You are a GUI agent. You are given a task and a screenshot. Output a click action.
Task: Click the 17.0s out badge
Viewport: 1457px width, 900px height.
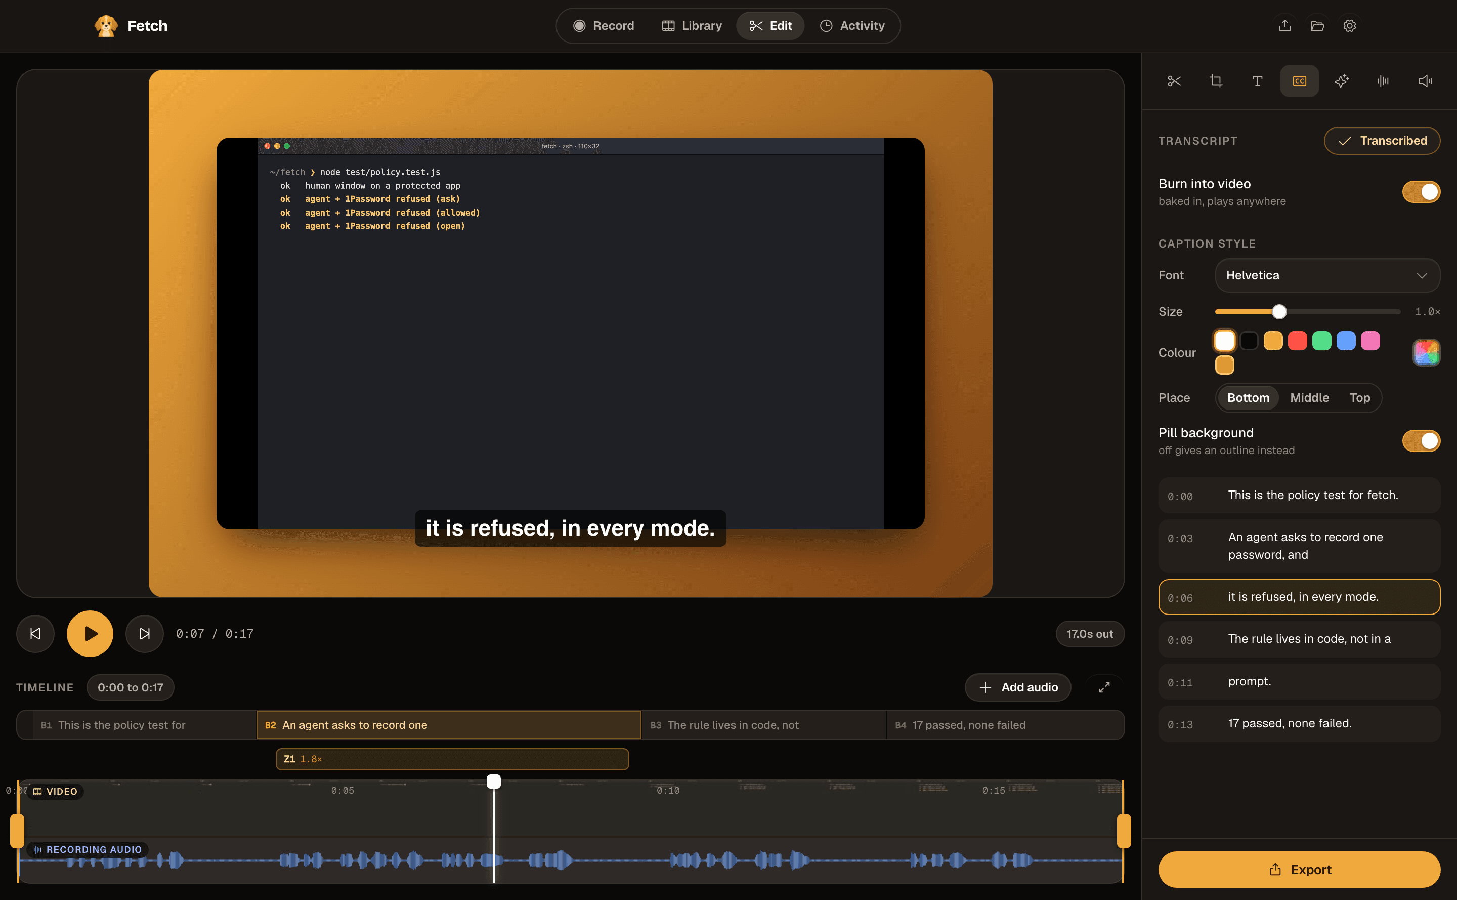pyautogui.click(x=1089, y=633)
